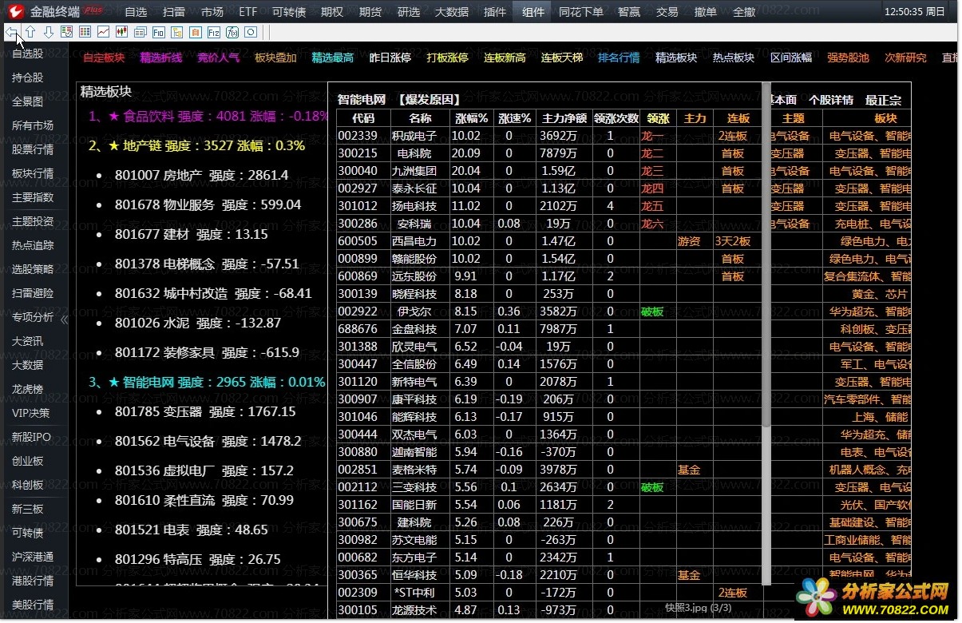This screenshot has height=623, width=962.
Task: Open the hierarchy tree toolbar icon
Action: pyautogui.click(x=177, y=32)
